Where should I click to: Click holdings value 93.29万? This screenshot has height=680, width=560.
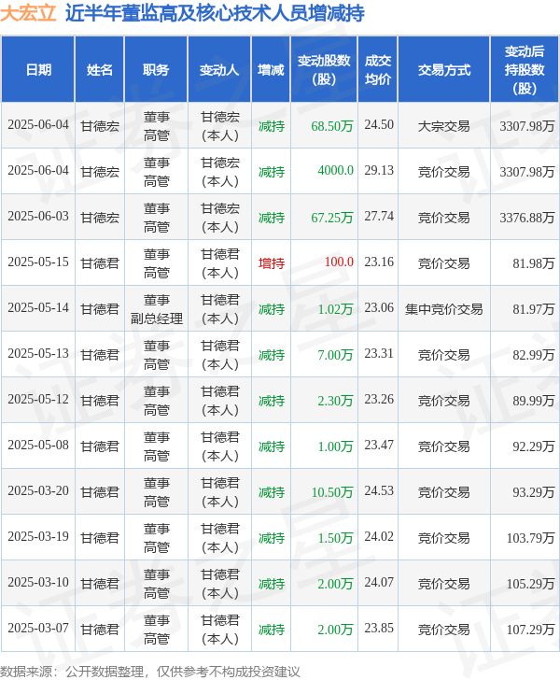tap(534, 492)
